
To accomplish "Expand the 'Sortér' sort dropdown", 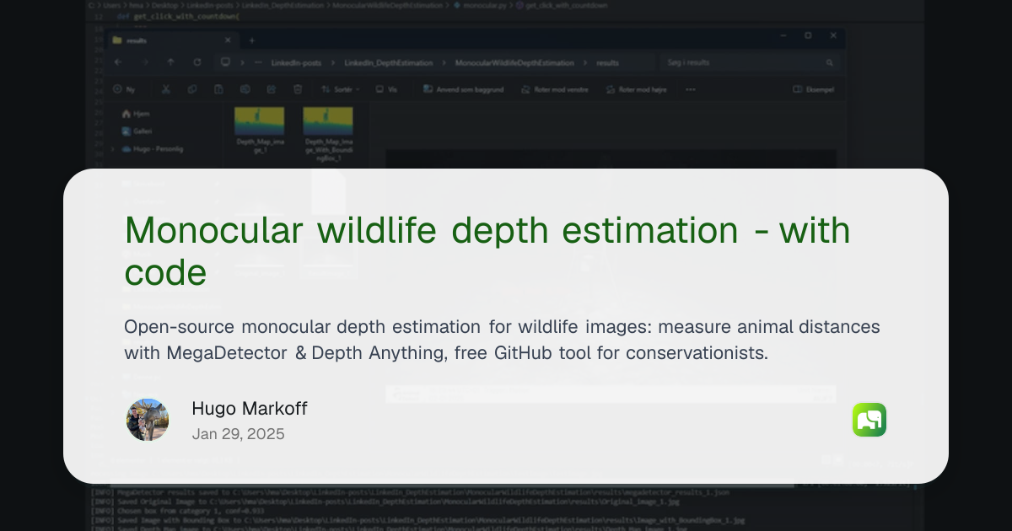I will (x=341, y=89).
